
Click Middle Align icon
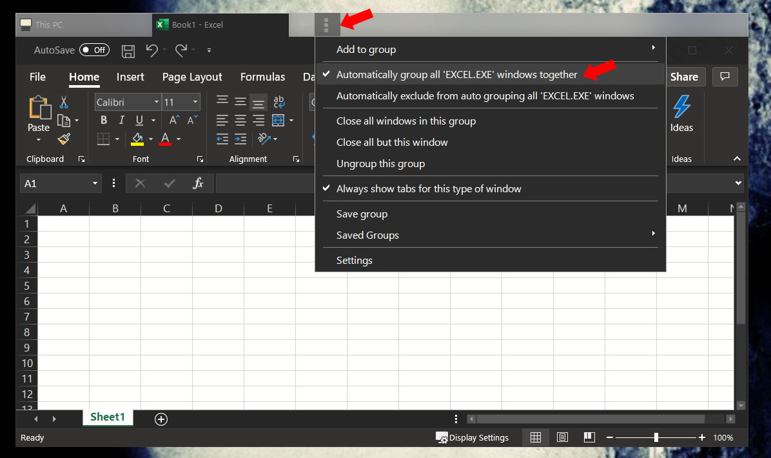(x=240, y=101)
